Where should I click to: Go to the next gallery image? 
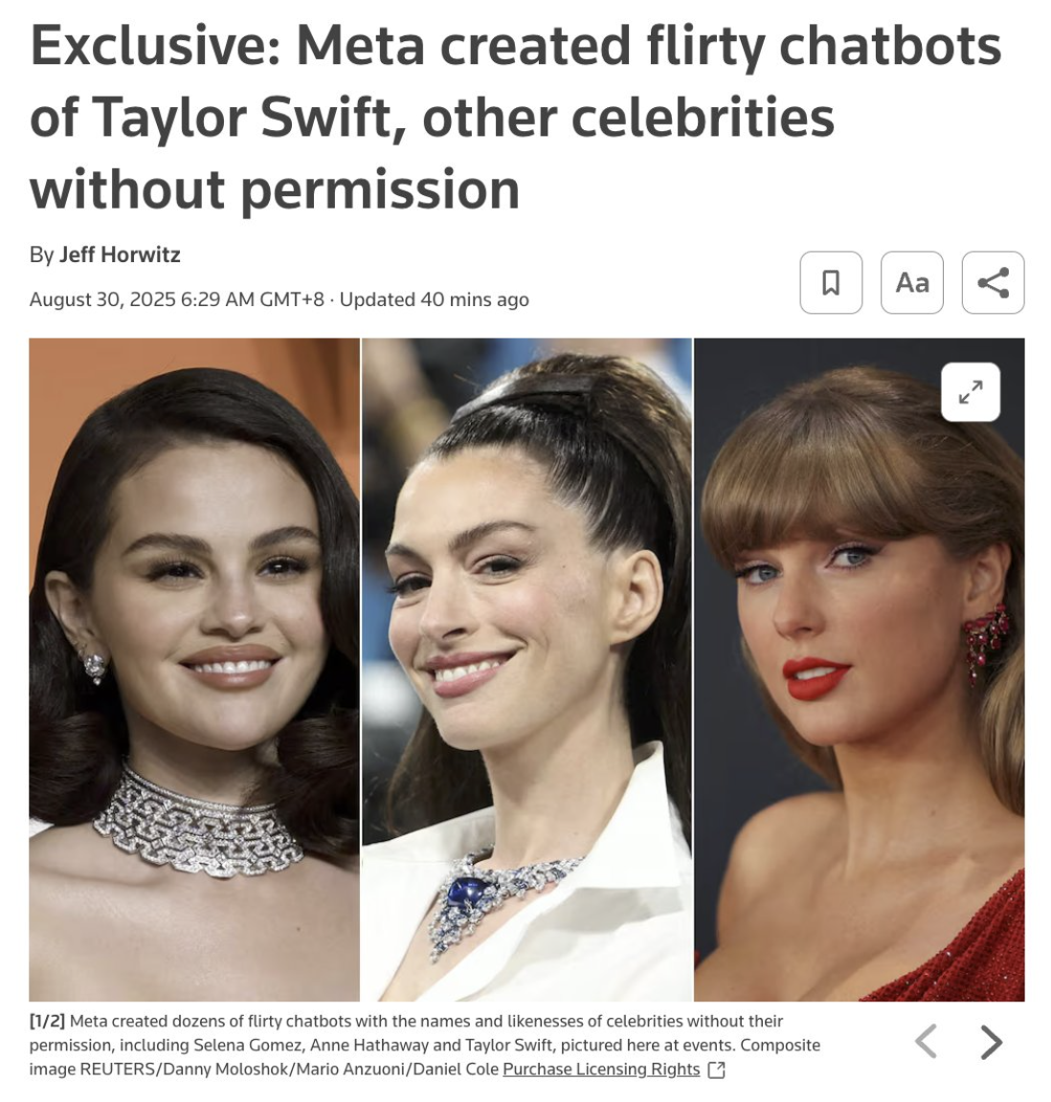[x=992, y=1042]
